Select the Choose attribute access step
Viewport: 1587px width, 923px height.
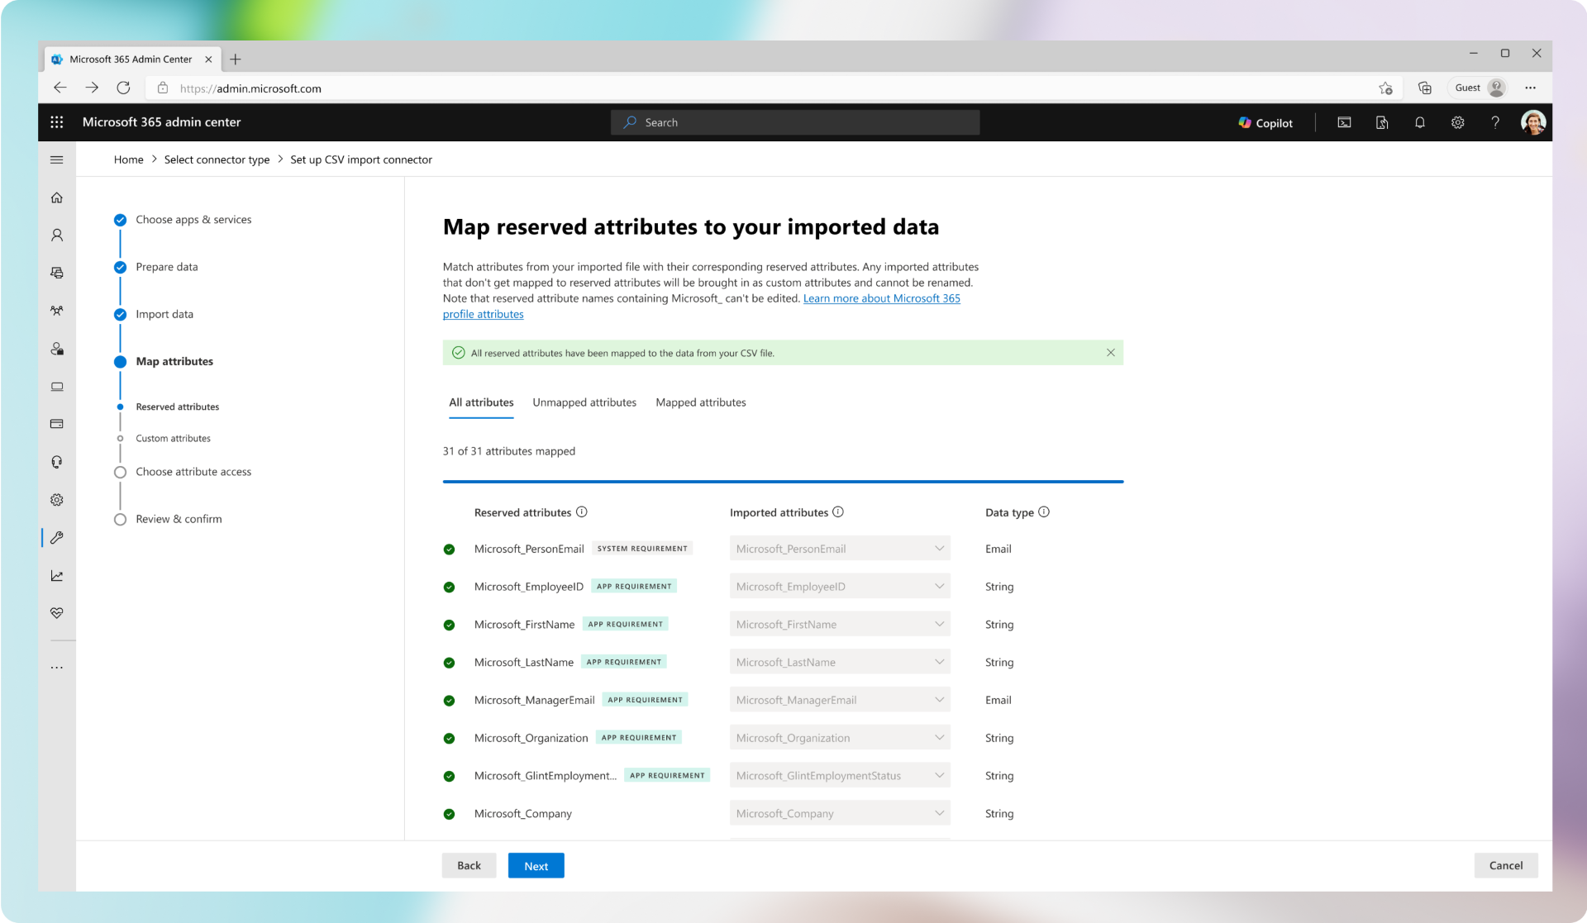[193, 472]
